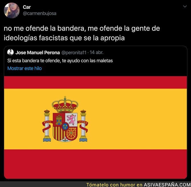Open Jose Manuel Perona's name link

point(38,52)
